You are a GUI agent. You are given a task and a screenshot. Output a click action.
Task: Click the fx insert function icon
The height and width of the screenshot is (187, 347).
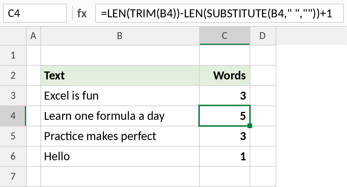(82, 13)
